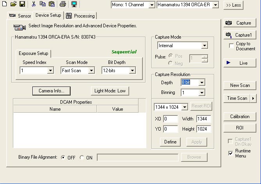Screen dimensions: 261x184
Task: Click the Width input field
Action: (203, 119)
